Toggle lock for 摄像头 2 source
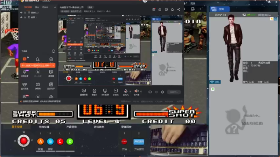The image size is (280, 157). click(25, 13)
